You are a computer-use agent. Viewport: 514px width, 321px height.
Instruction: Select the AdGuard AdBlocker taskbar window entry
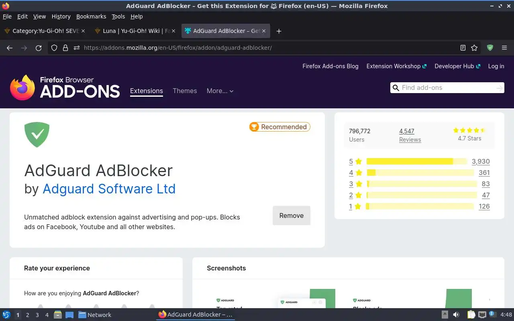click(196, 315)
